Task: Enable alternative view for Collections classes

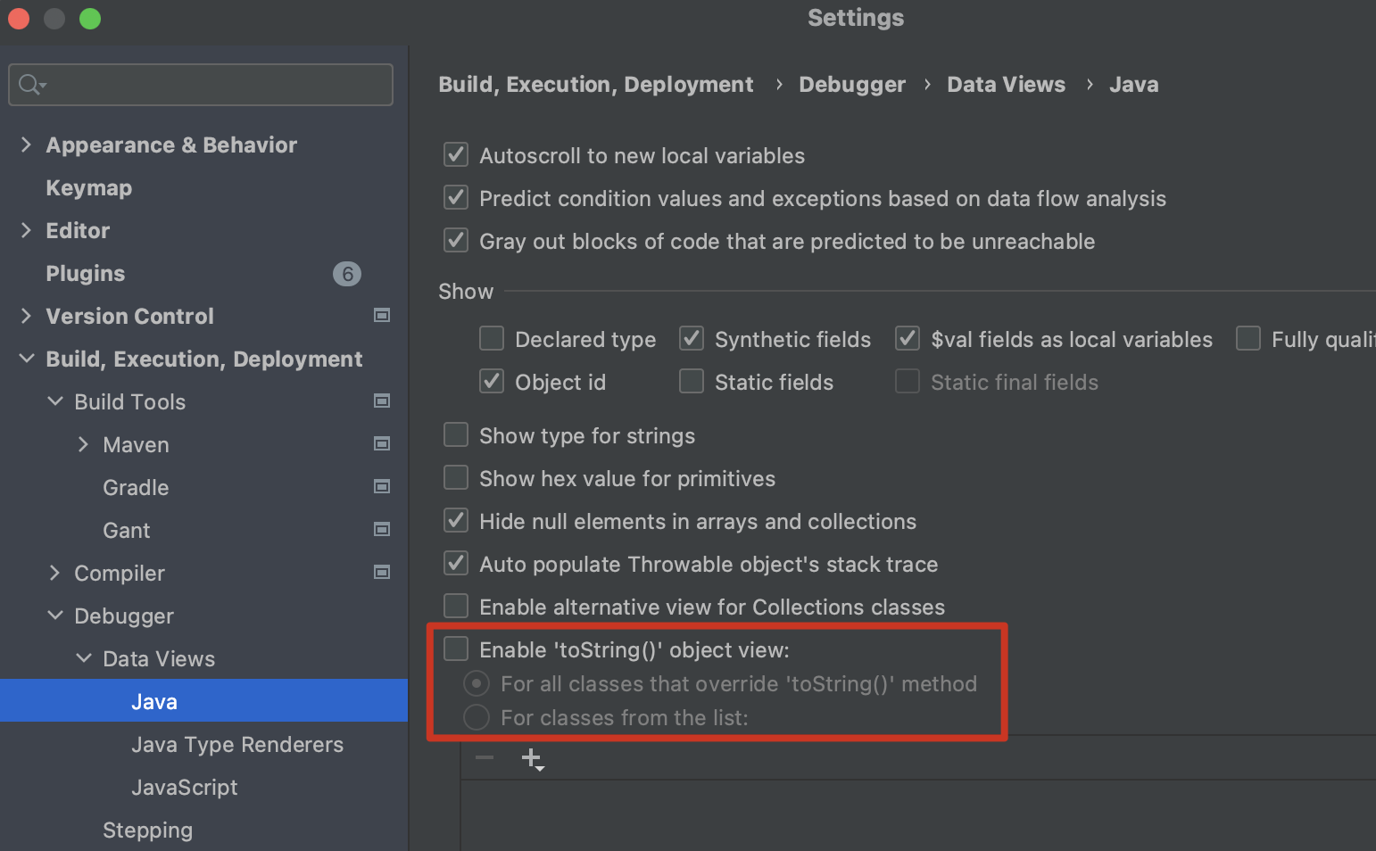Action: 456,606
